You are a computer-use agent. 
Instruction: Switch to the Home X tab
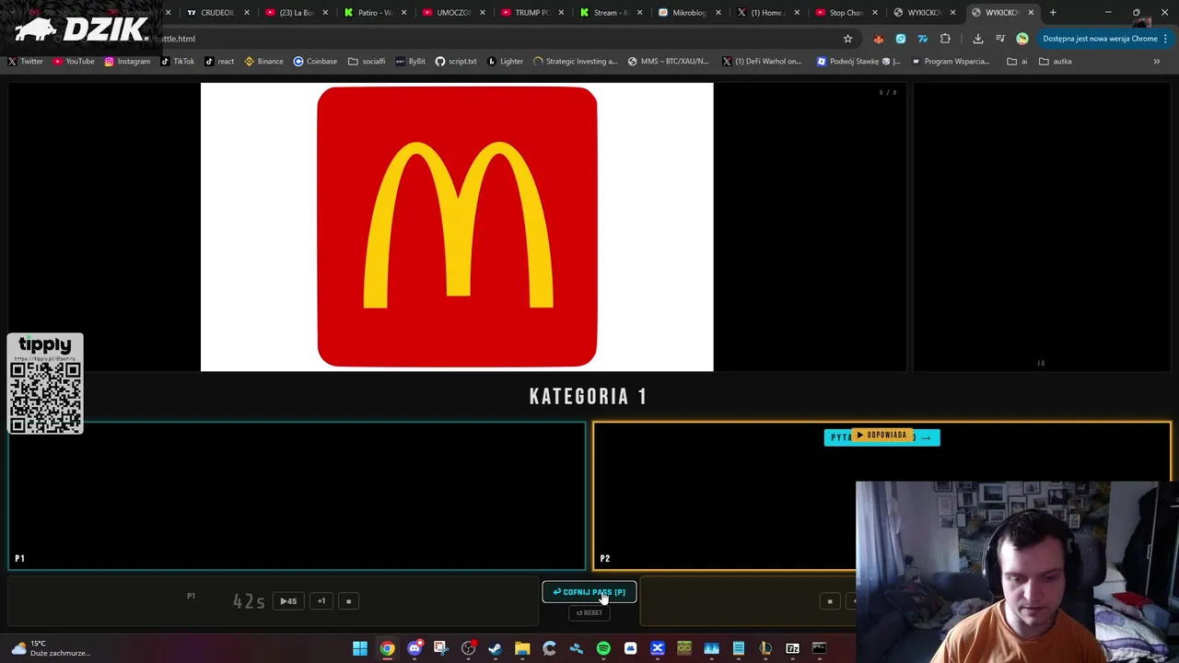pos(767,13)
